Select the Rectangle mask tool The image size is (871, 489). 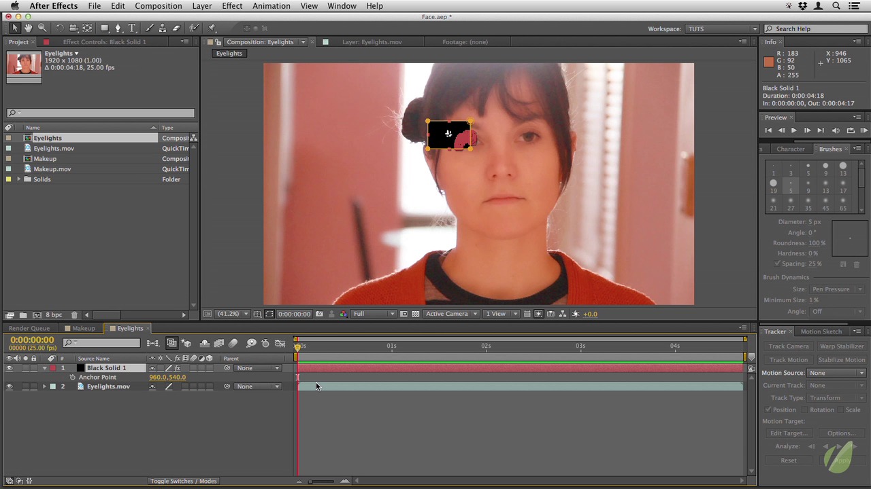pos(105,28)
